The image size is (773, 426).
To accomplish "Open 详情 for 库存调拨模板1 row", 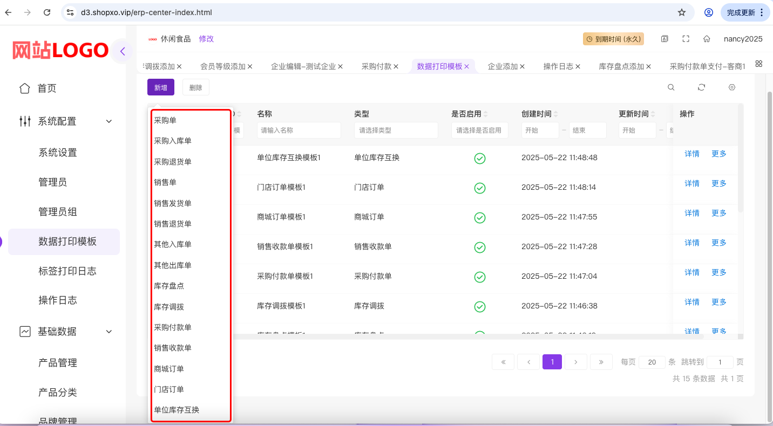I will 692,302.
